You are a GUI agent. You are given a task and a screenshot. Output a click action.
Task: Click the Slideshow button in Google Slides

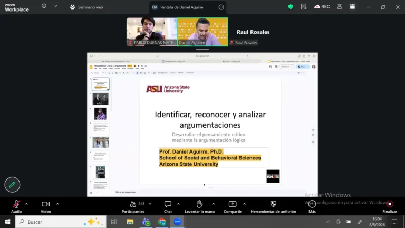pos(285,66)
